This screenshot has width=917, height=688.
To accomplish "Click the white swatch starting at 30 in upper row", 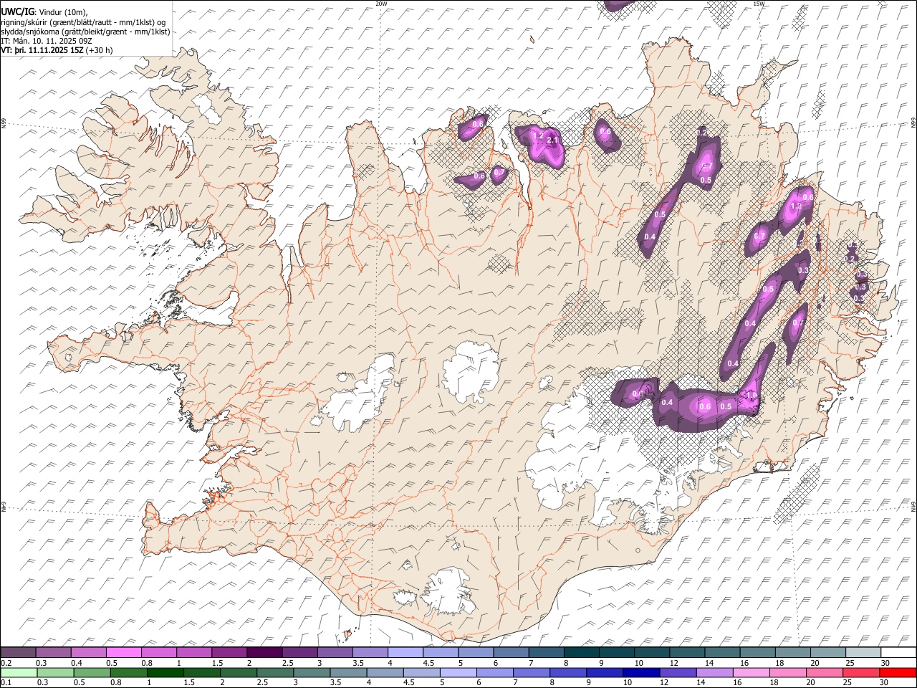I will click(x=898, y=652).
